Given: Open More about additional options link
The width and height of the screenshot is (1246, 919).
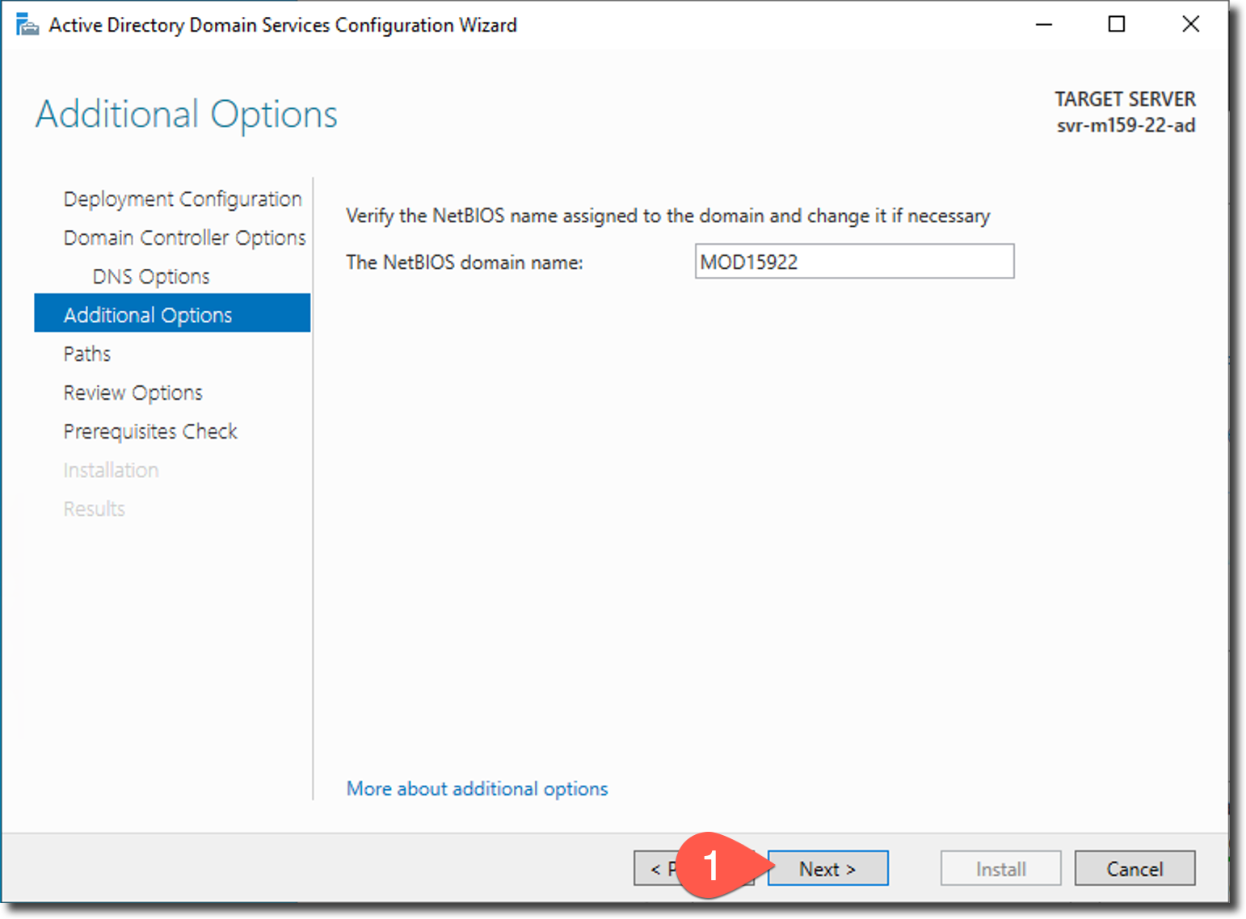Looking at the screenshot, I should pos(477,789).
